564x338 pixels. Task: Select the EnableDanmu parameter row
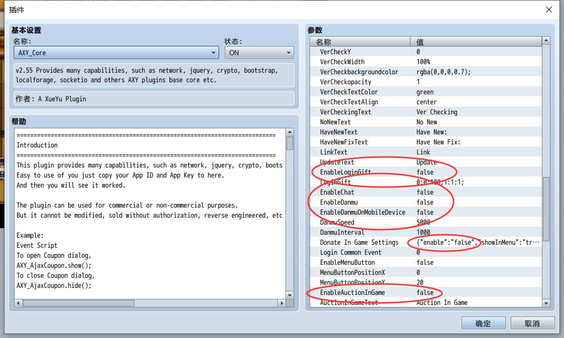(426, 203)
